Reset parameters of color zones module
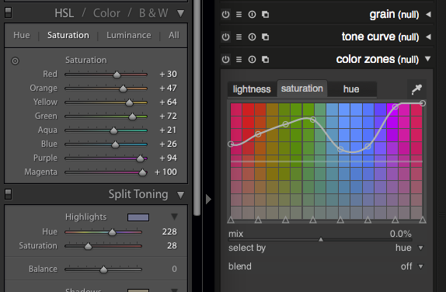The image size is (446, 292). click(252, 60)
